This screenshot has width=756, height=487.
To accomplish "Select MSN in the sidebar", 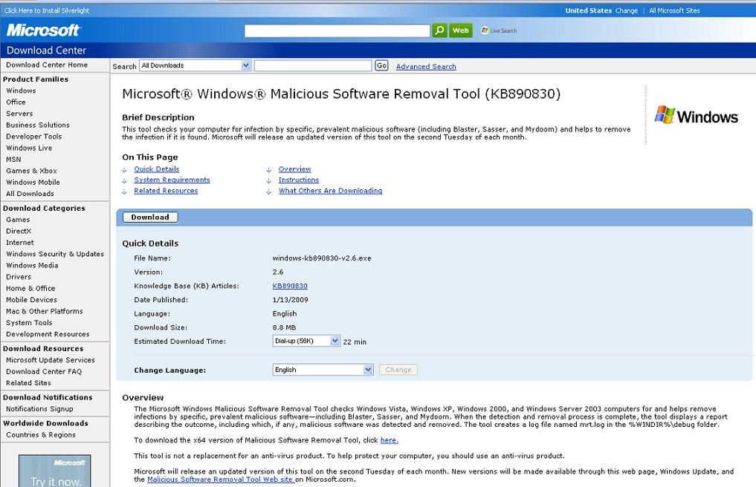I will [x=13, y=160].
